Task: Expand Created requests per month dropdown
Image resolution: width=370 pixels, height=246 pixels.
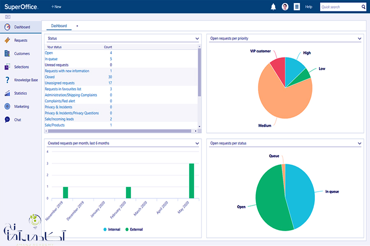Action: point(197,143)
